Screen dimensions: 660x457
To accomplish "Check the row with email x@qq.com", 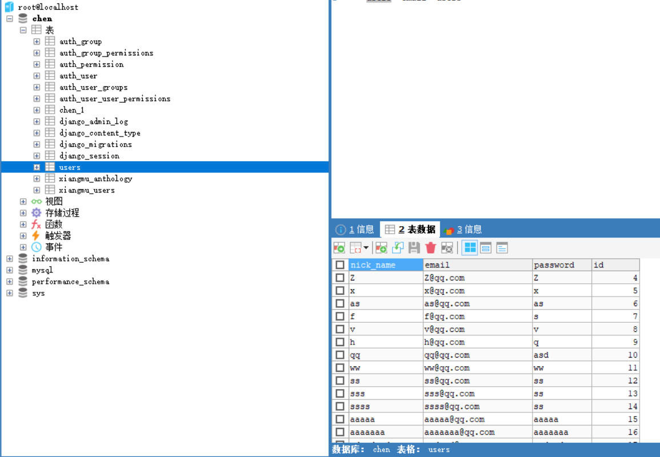I will pos(340,290).
